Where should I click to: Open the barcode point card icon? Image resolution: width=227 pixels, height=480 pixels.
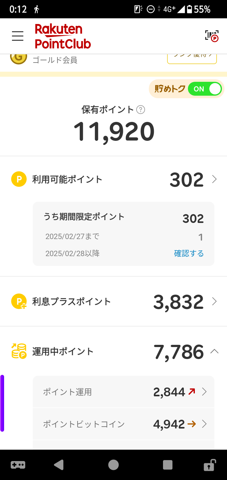click(212, 36)
